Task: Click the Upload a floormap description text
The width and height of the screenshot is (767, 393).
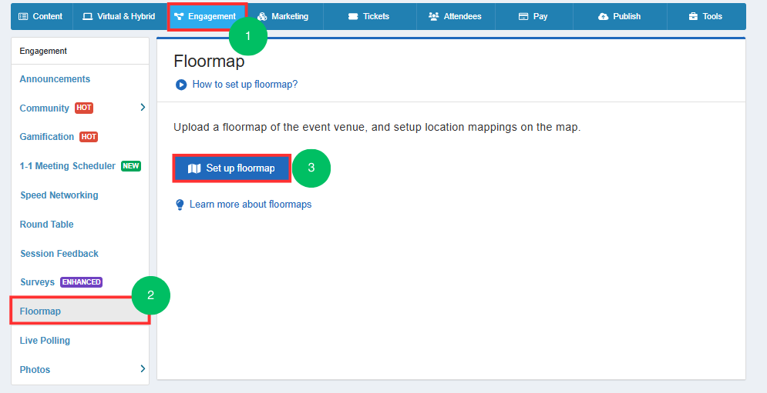Action: (377, 128)
